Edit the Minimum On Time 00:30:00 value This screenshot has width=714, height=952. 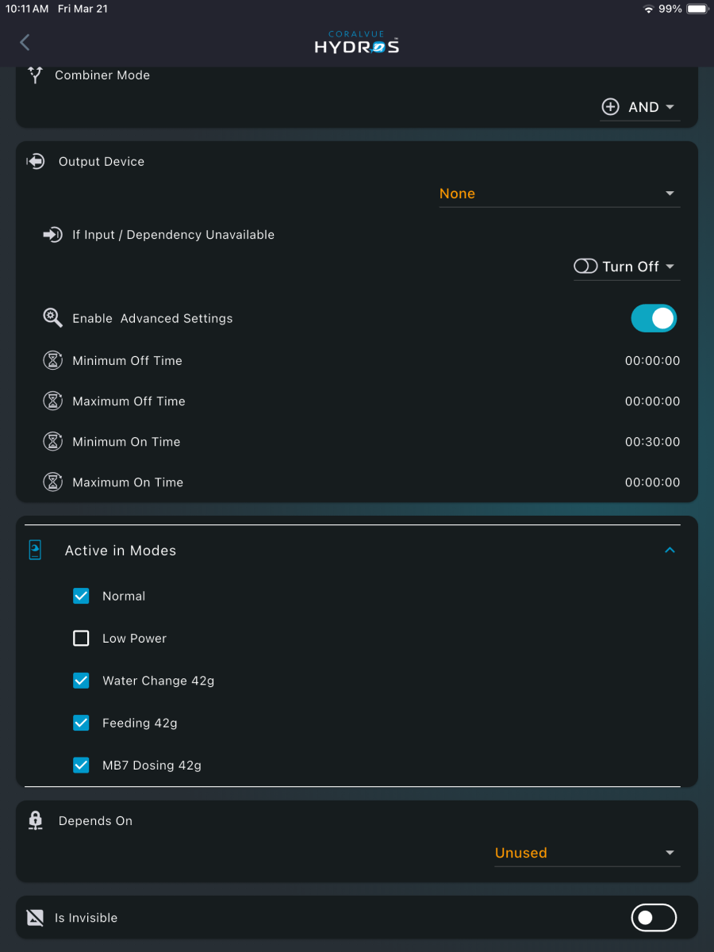652,442
